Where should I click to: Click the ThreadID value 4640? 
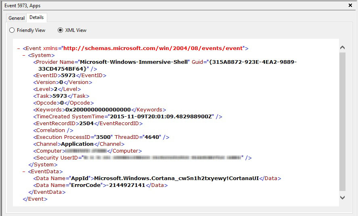tap(152, 137)
